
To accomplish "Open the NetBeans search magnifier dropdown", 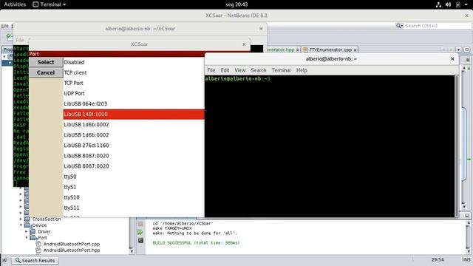I will point(399,26).
